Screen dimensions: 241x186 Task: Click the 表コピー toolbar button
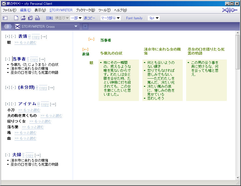point(90,18)
